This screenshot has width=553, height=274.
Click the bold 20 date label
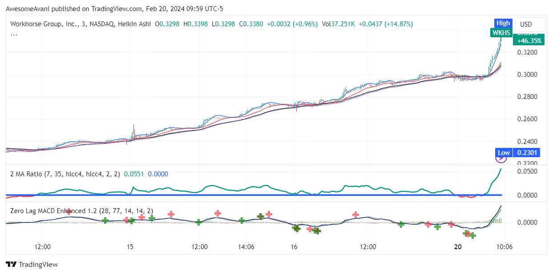(457, 247)
